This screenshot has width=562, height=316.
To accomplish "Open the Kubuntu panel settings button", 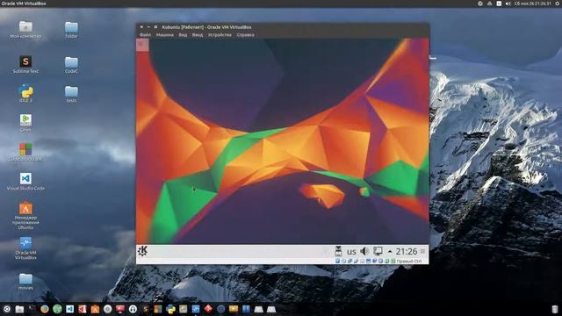I will (422, 251).
